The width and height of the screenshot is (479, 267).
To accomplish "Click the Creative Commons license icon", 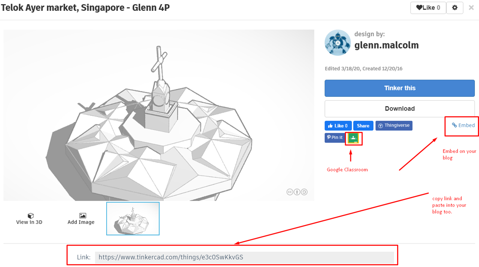I will point(297,192).
